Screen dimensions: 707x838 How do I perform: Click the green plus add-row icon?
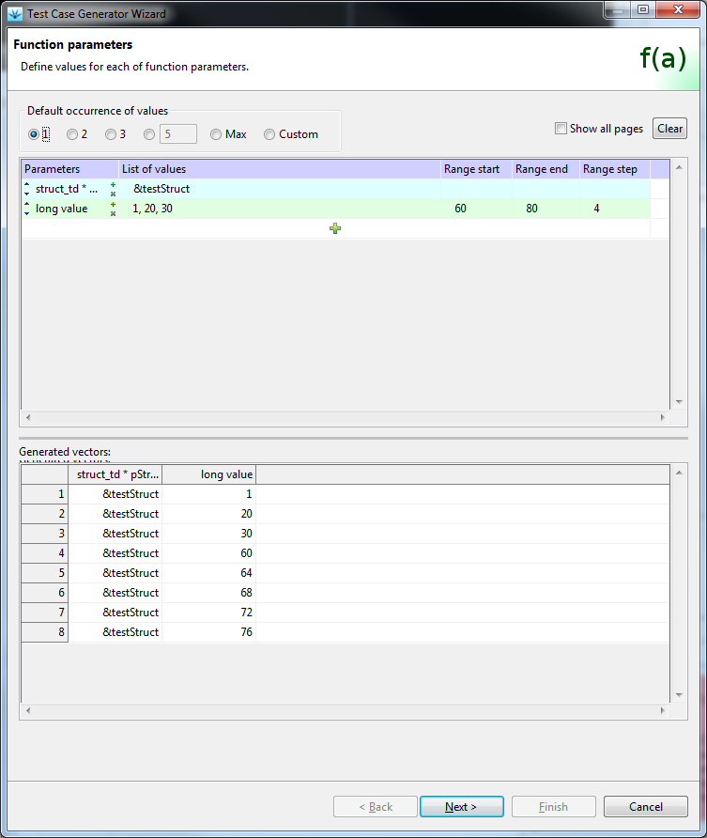335,228
